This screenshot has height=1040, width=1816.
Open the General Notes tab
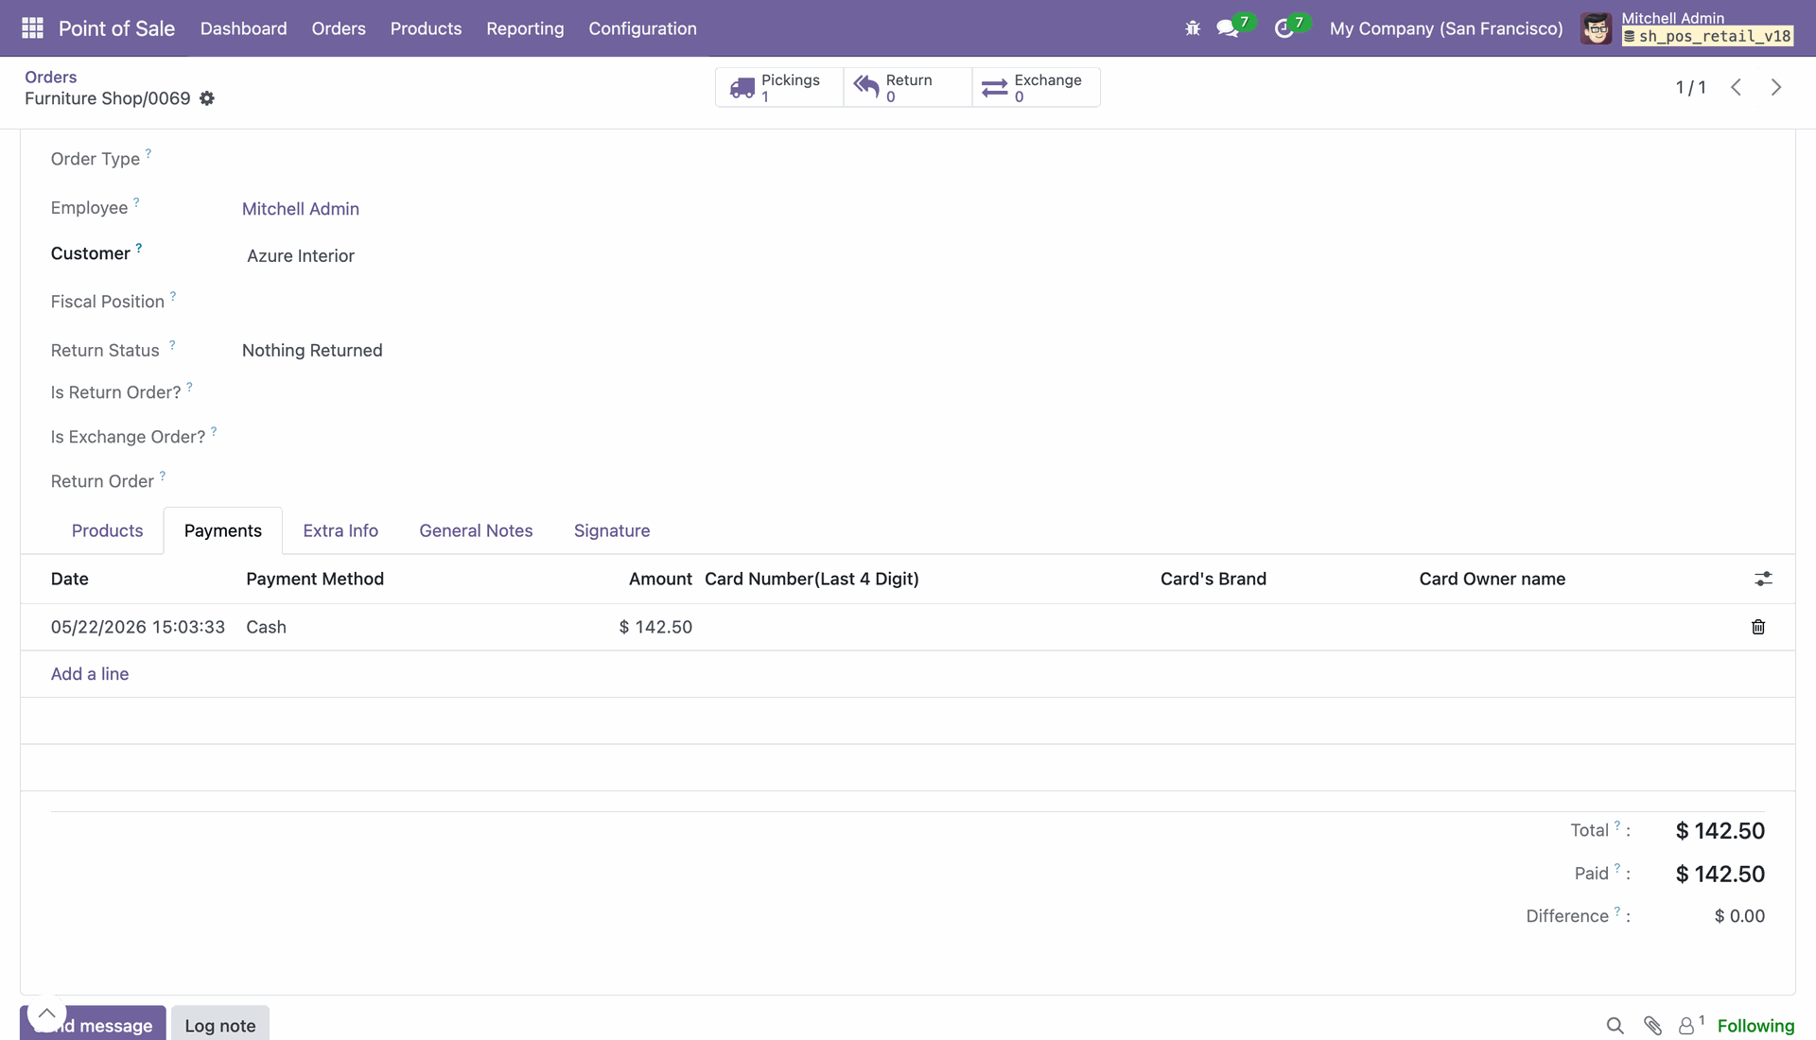[x=476, y=530]
